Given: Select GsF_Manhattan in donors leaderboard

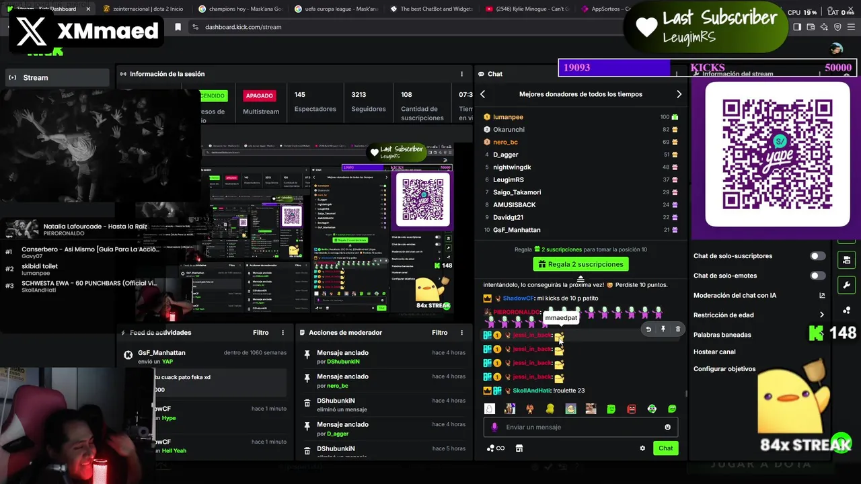Looking at the screenshot, I should [517, 230].
